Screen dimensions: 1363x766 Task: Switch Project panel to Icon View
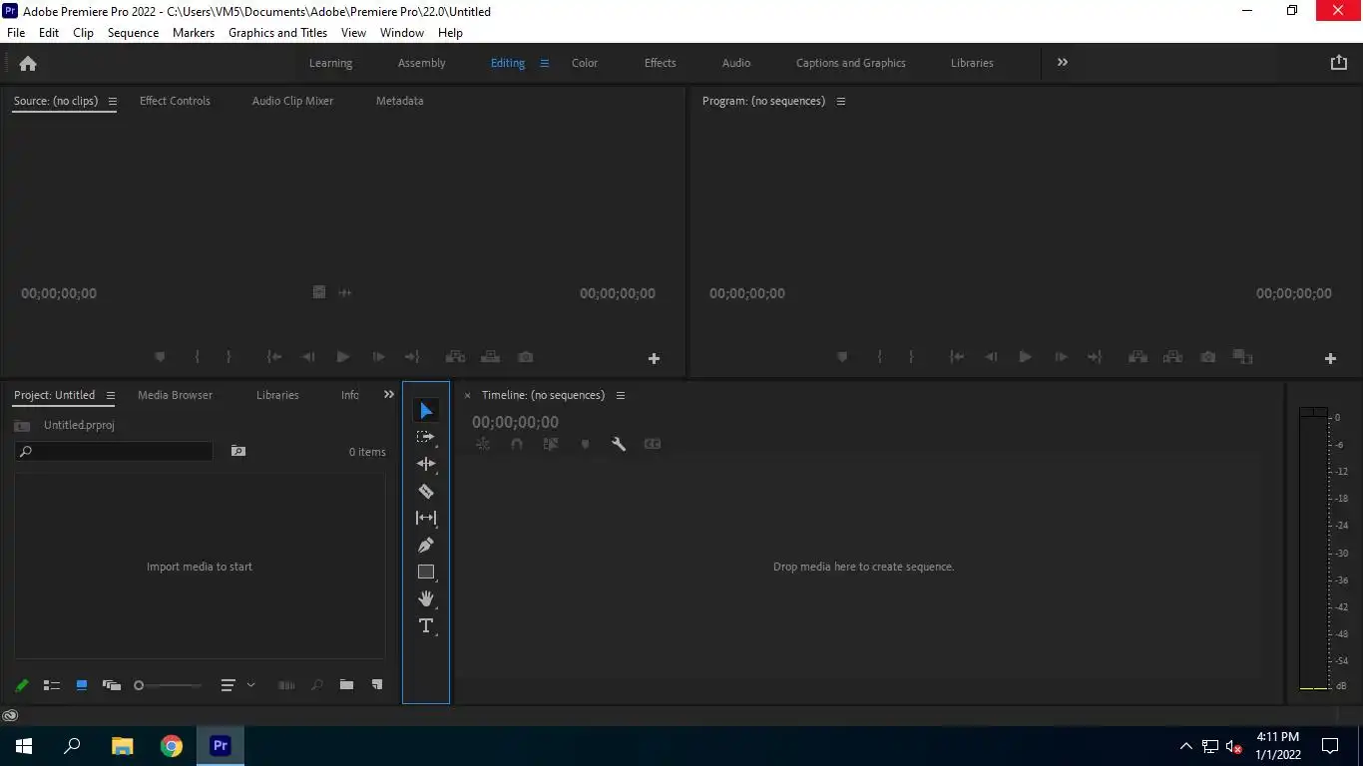[x=82, y=685]
